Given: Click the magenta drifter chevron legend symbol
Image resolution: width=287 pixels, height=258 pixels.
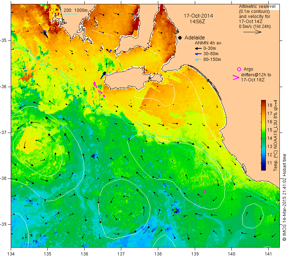Looking at the screenshot, I should pos(236,77).
